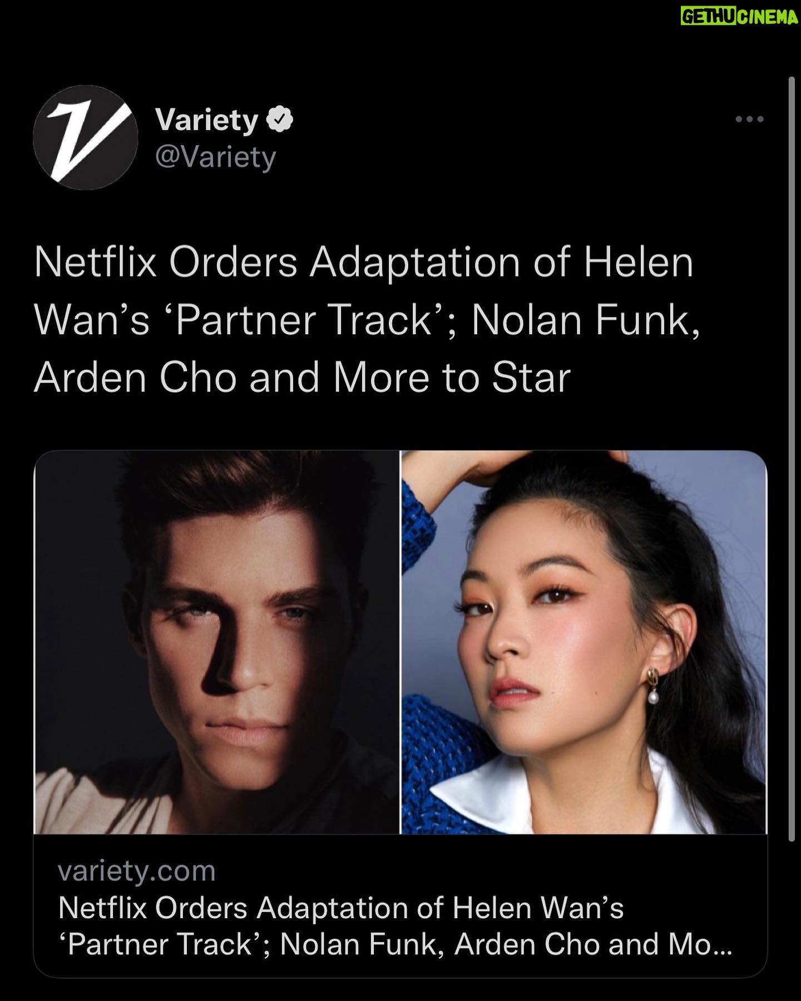Follow the variety.com domain link
The image size is (801, 1001).
(x=136, y=871)
